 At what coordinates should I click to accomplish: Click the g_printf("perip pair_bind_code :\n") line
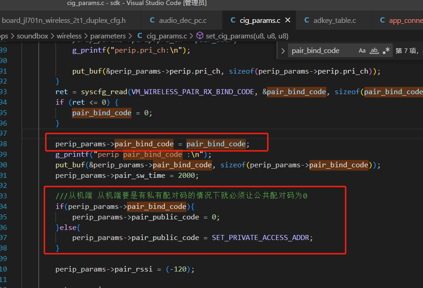coord(133,155)
